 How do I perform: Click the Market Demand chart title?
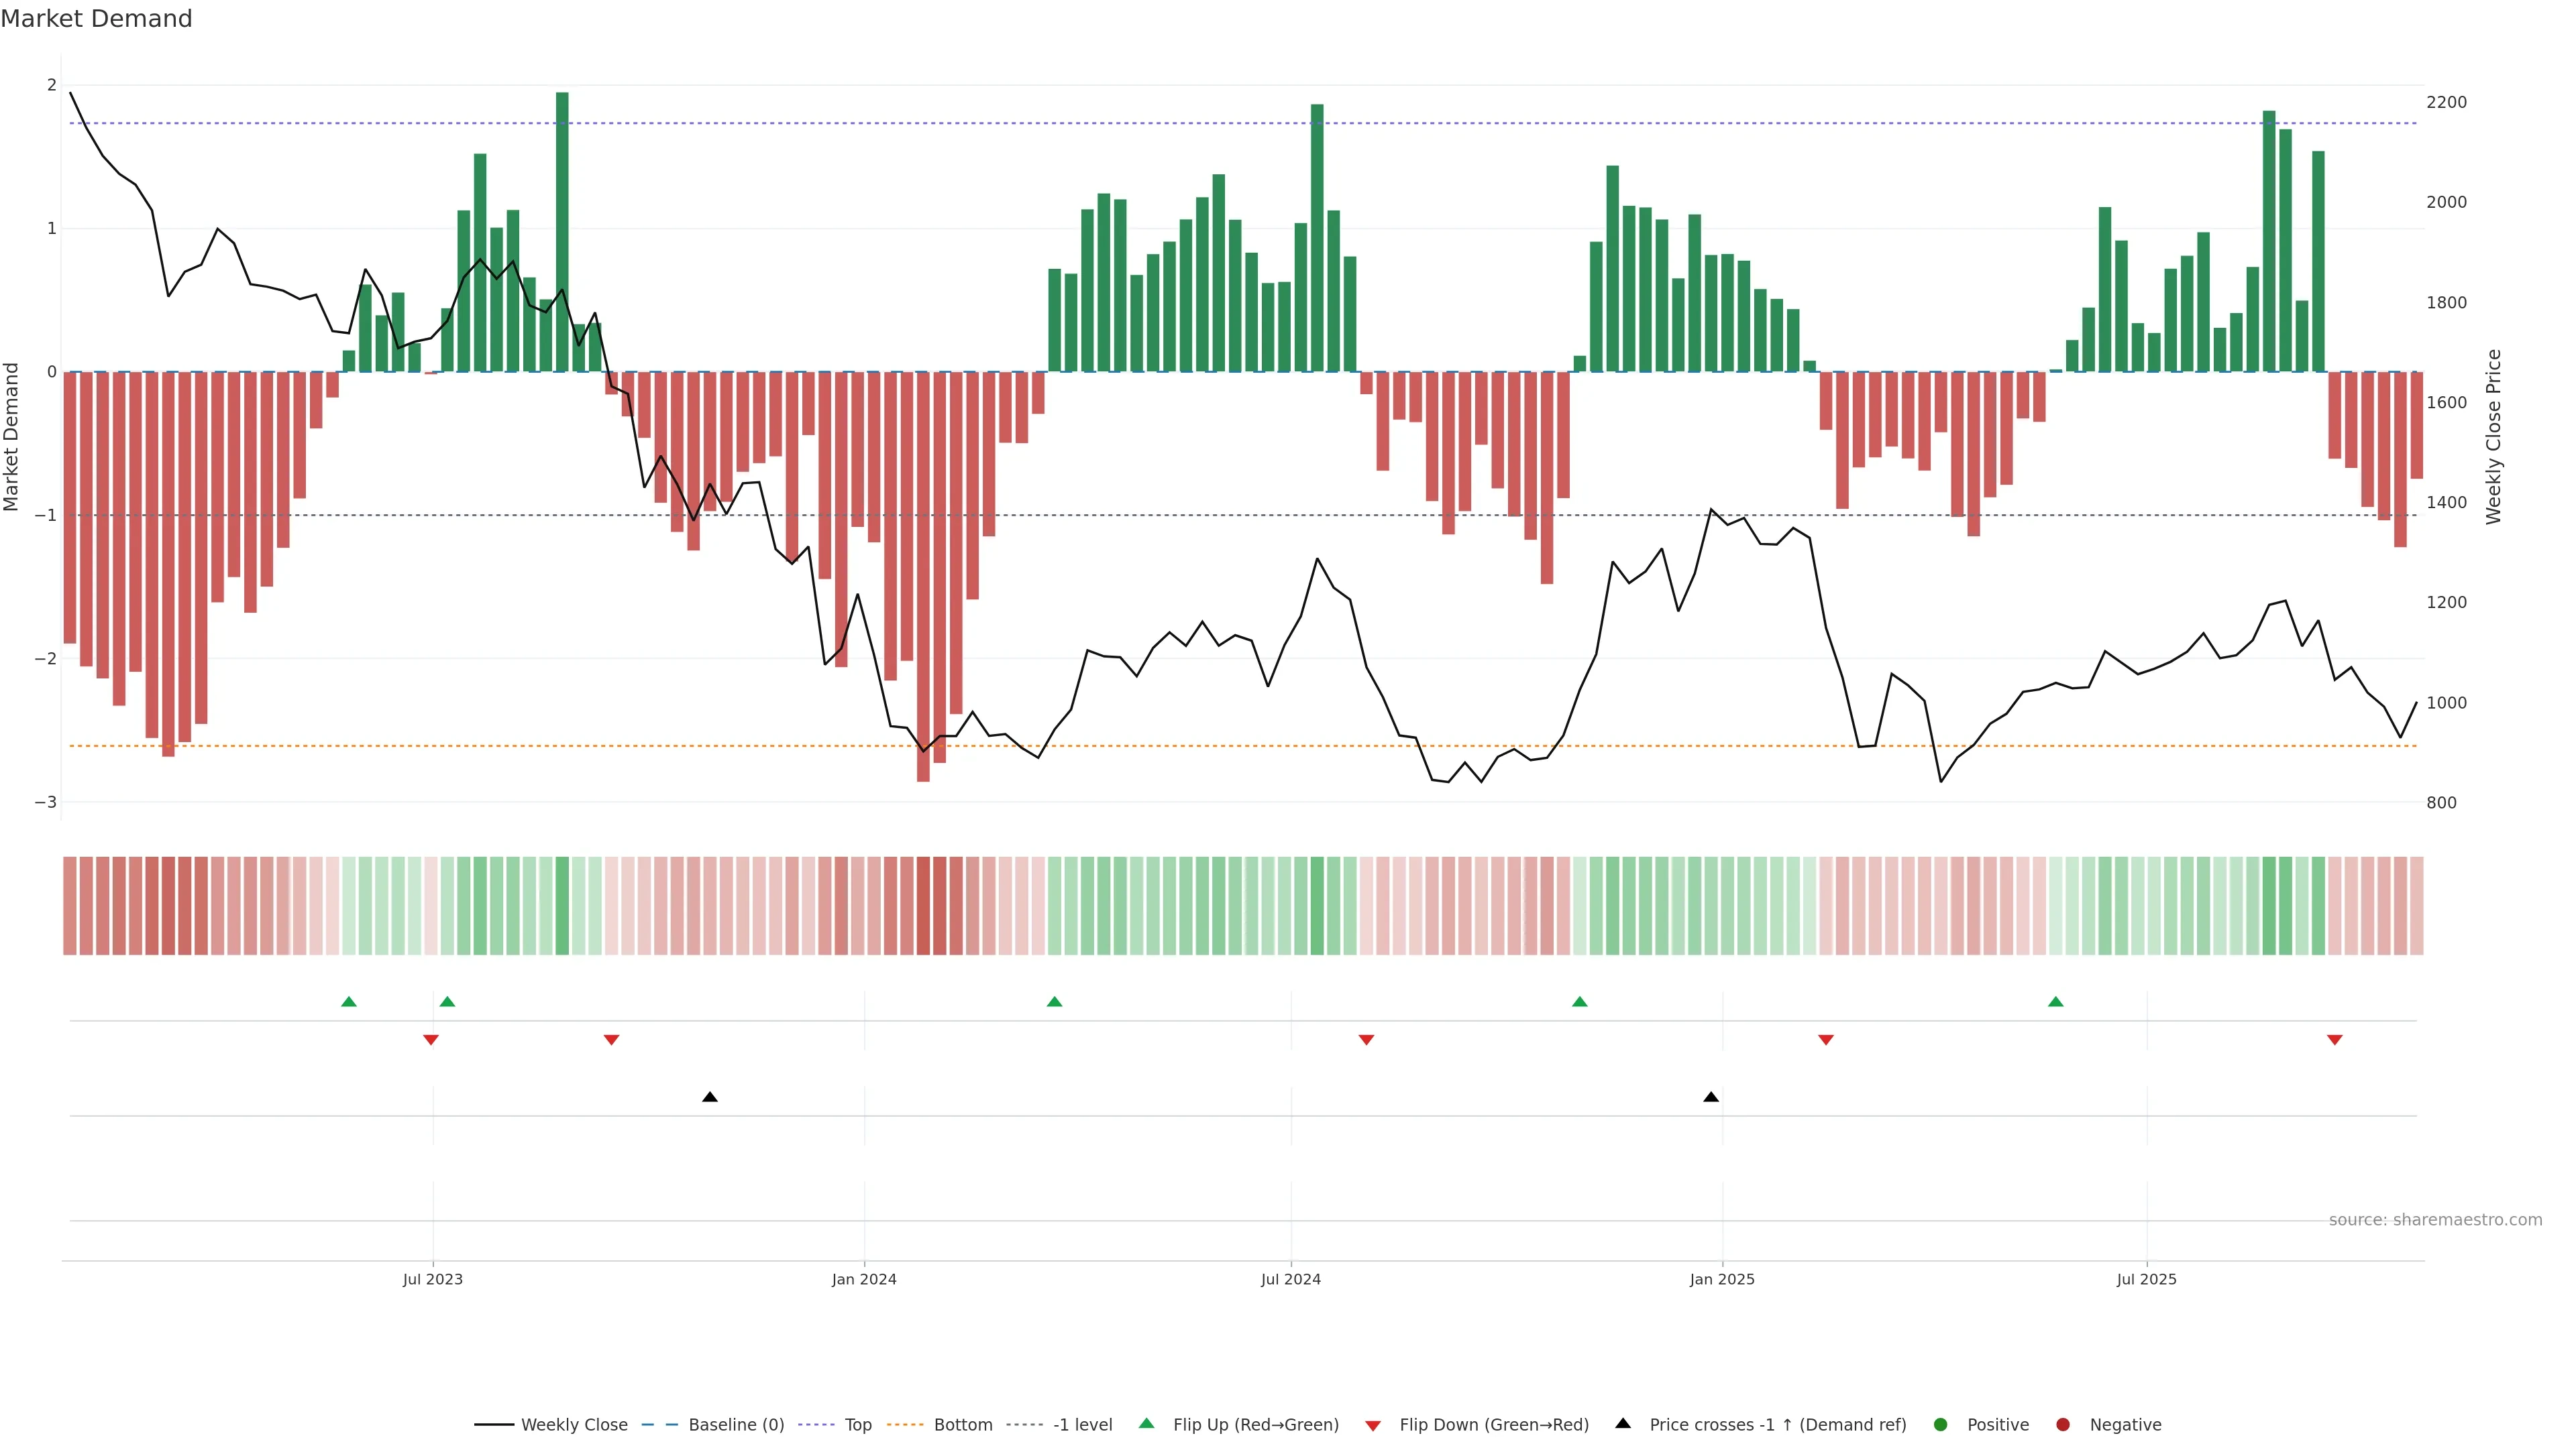(x=96, y=19)
